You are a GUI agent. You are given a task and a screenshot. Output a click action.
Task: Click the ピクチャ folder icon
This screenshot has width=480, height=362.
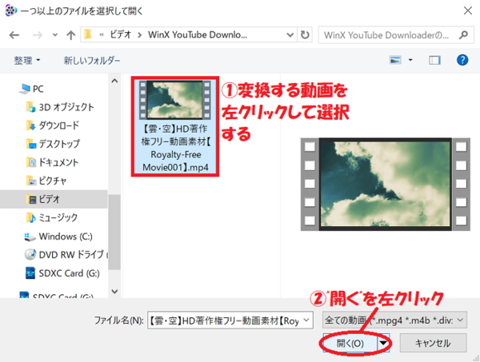pyautogui.click(x=31, y=181)
